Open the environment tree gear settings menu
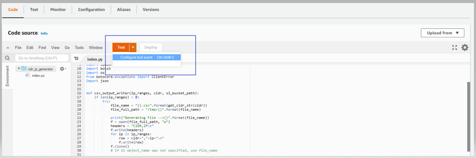Screen dimensions: 476x158 (x=63, y=69)
